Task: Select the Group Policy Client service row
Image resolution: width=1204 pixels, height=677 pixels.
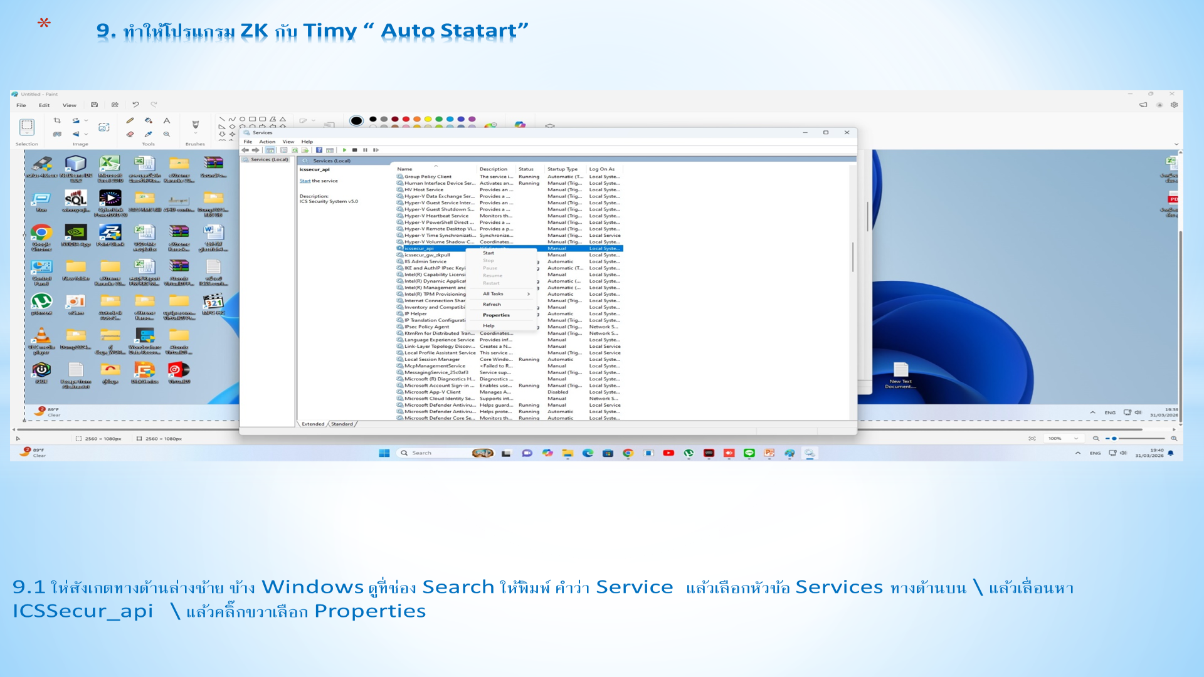Action: tap(509, 177)
